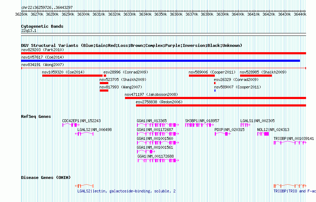Click the 36350k ruler tick label
This screenshot has height=202, width=316.
160,14
